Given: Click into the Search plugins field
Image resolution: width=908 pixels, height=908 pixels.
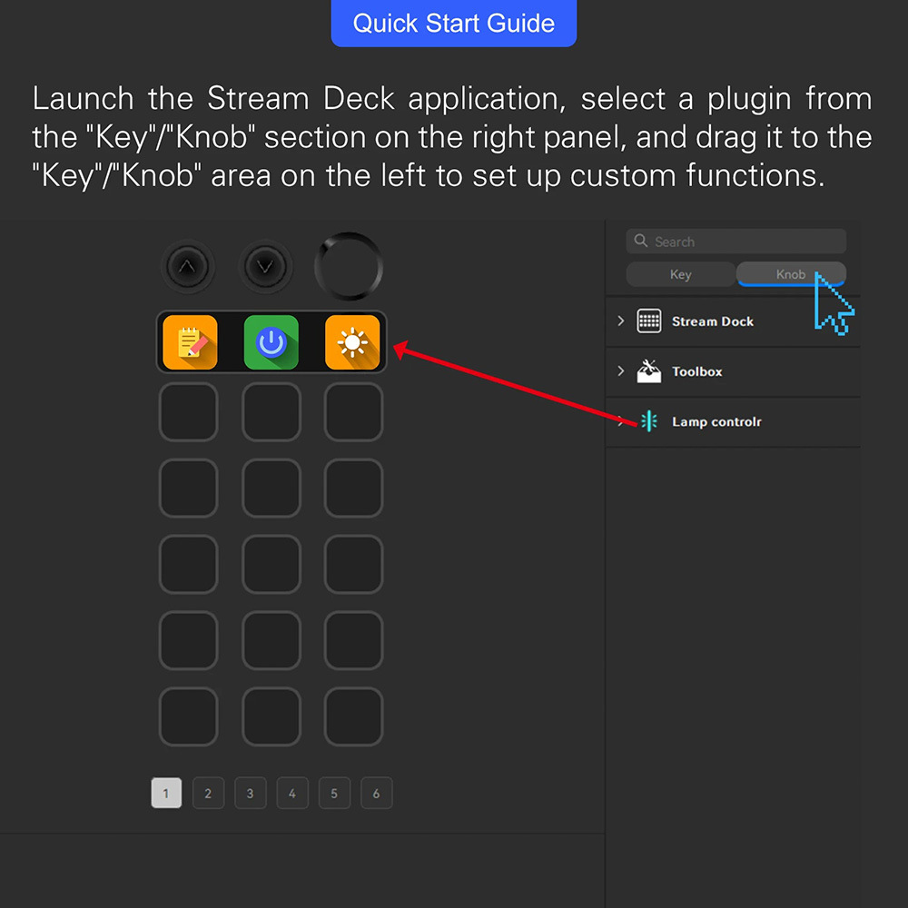Looking at the screenshot, I should 736,241.
